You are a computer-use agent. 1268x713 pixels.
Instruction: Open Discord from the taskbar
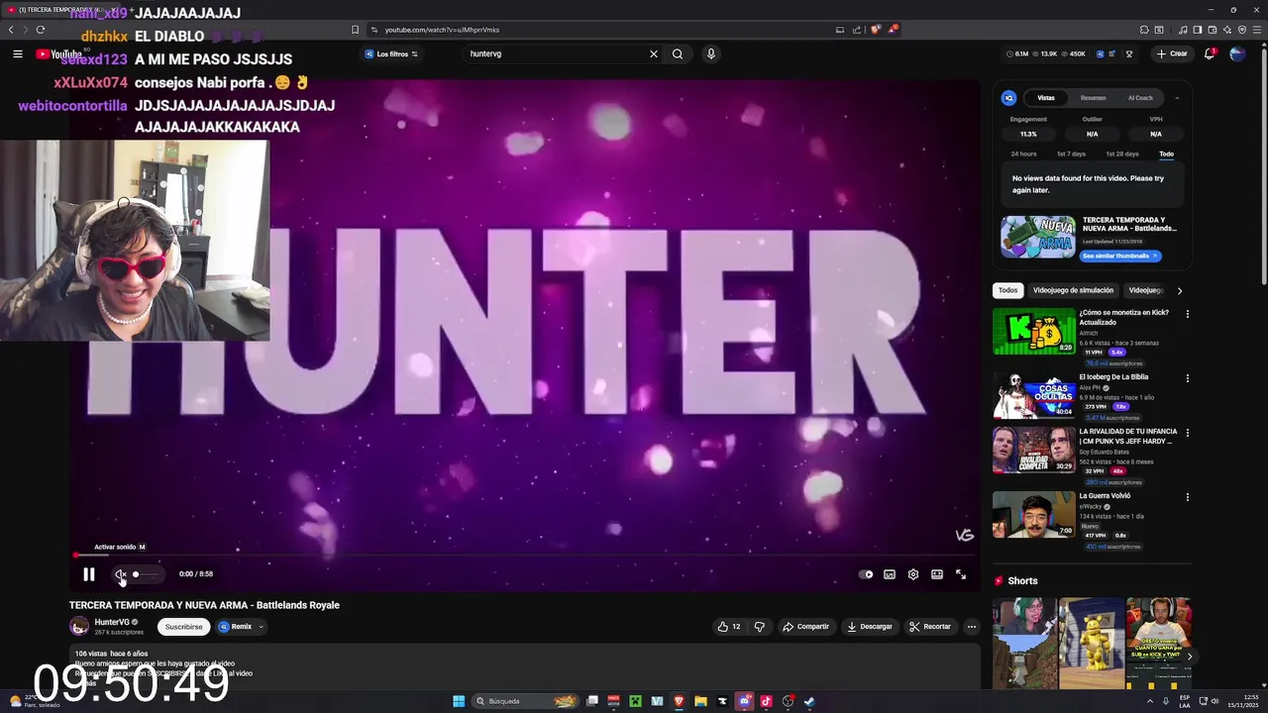click(745, 701)
